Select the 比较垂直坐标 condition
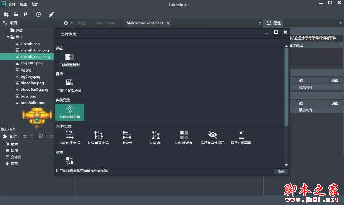Image resolution: width=344 pixels, height=205 pixels. (x=98, y=137)
